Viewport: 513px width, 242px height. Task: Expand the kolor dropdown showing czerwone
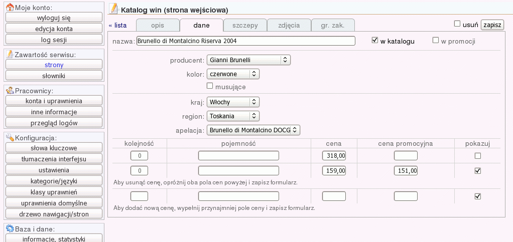pos(233,74)
